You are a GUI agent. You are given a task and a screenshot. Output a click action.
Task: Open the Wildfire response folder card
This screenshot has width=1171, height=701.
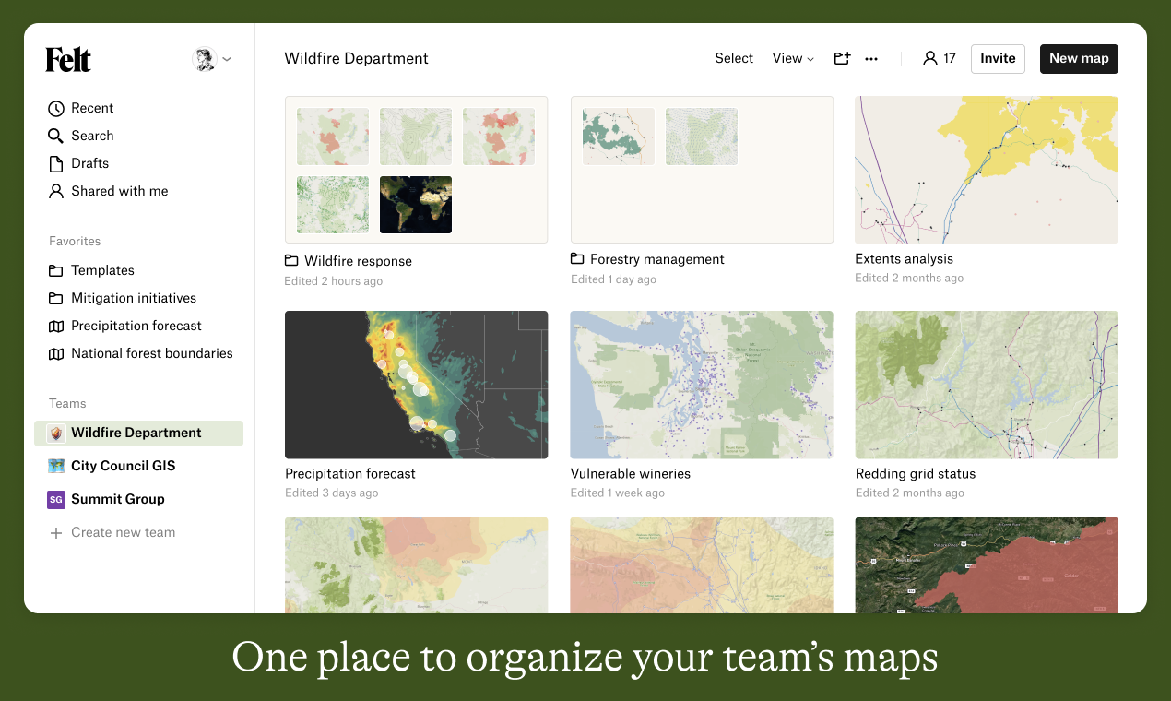pyautogui.click(x=416, y=170)
